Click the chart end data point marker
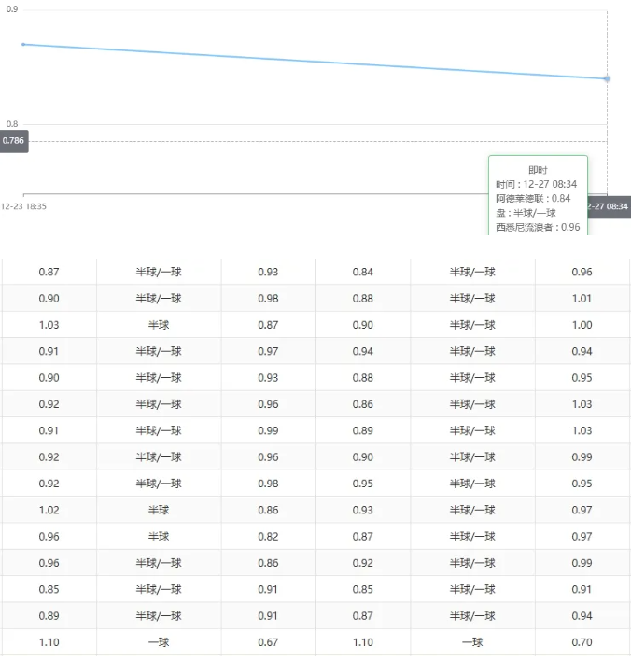 [607, 78]
